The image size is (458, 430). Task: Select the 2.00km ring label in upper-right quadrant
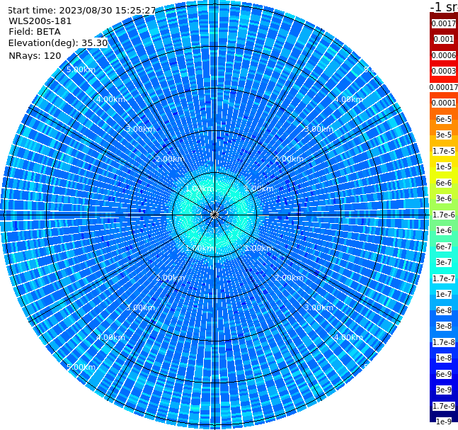pos(290,159)
